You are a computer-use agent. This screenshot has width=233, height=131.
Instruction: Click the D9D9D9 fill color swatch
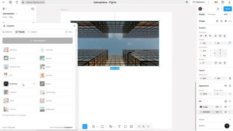[x=201, y=112]
